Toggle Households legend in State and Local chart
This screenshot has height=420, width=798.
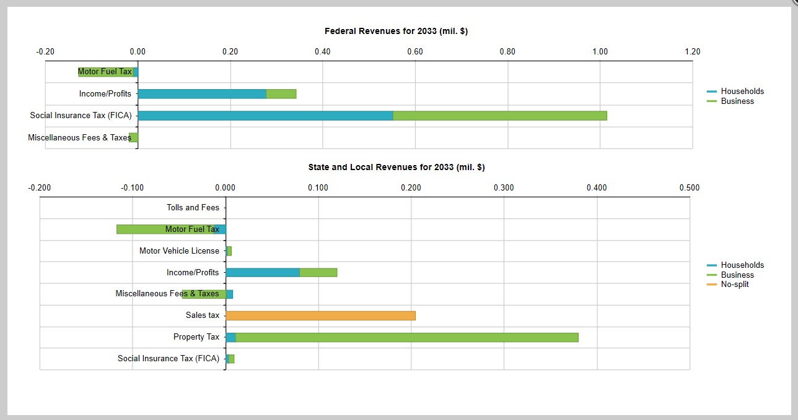742,265
